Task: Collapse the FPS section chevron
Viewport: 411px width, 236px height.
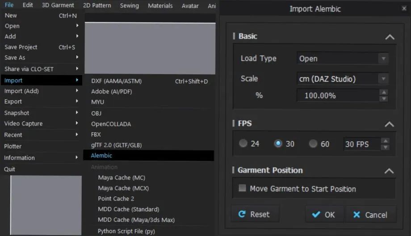Action: tap(390, 124)
